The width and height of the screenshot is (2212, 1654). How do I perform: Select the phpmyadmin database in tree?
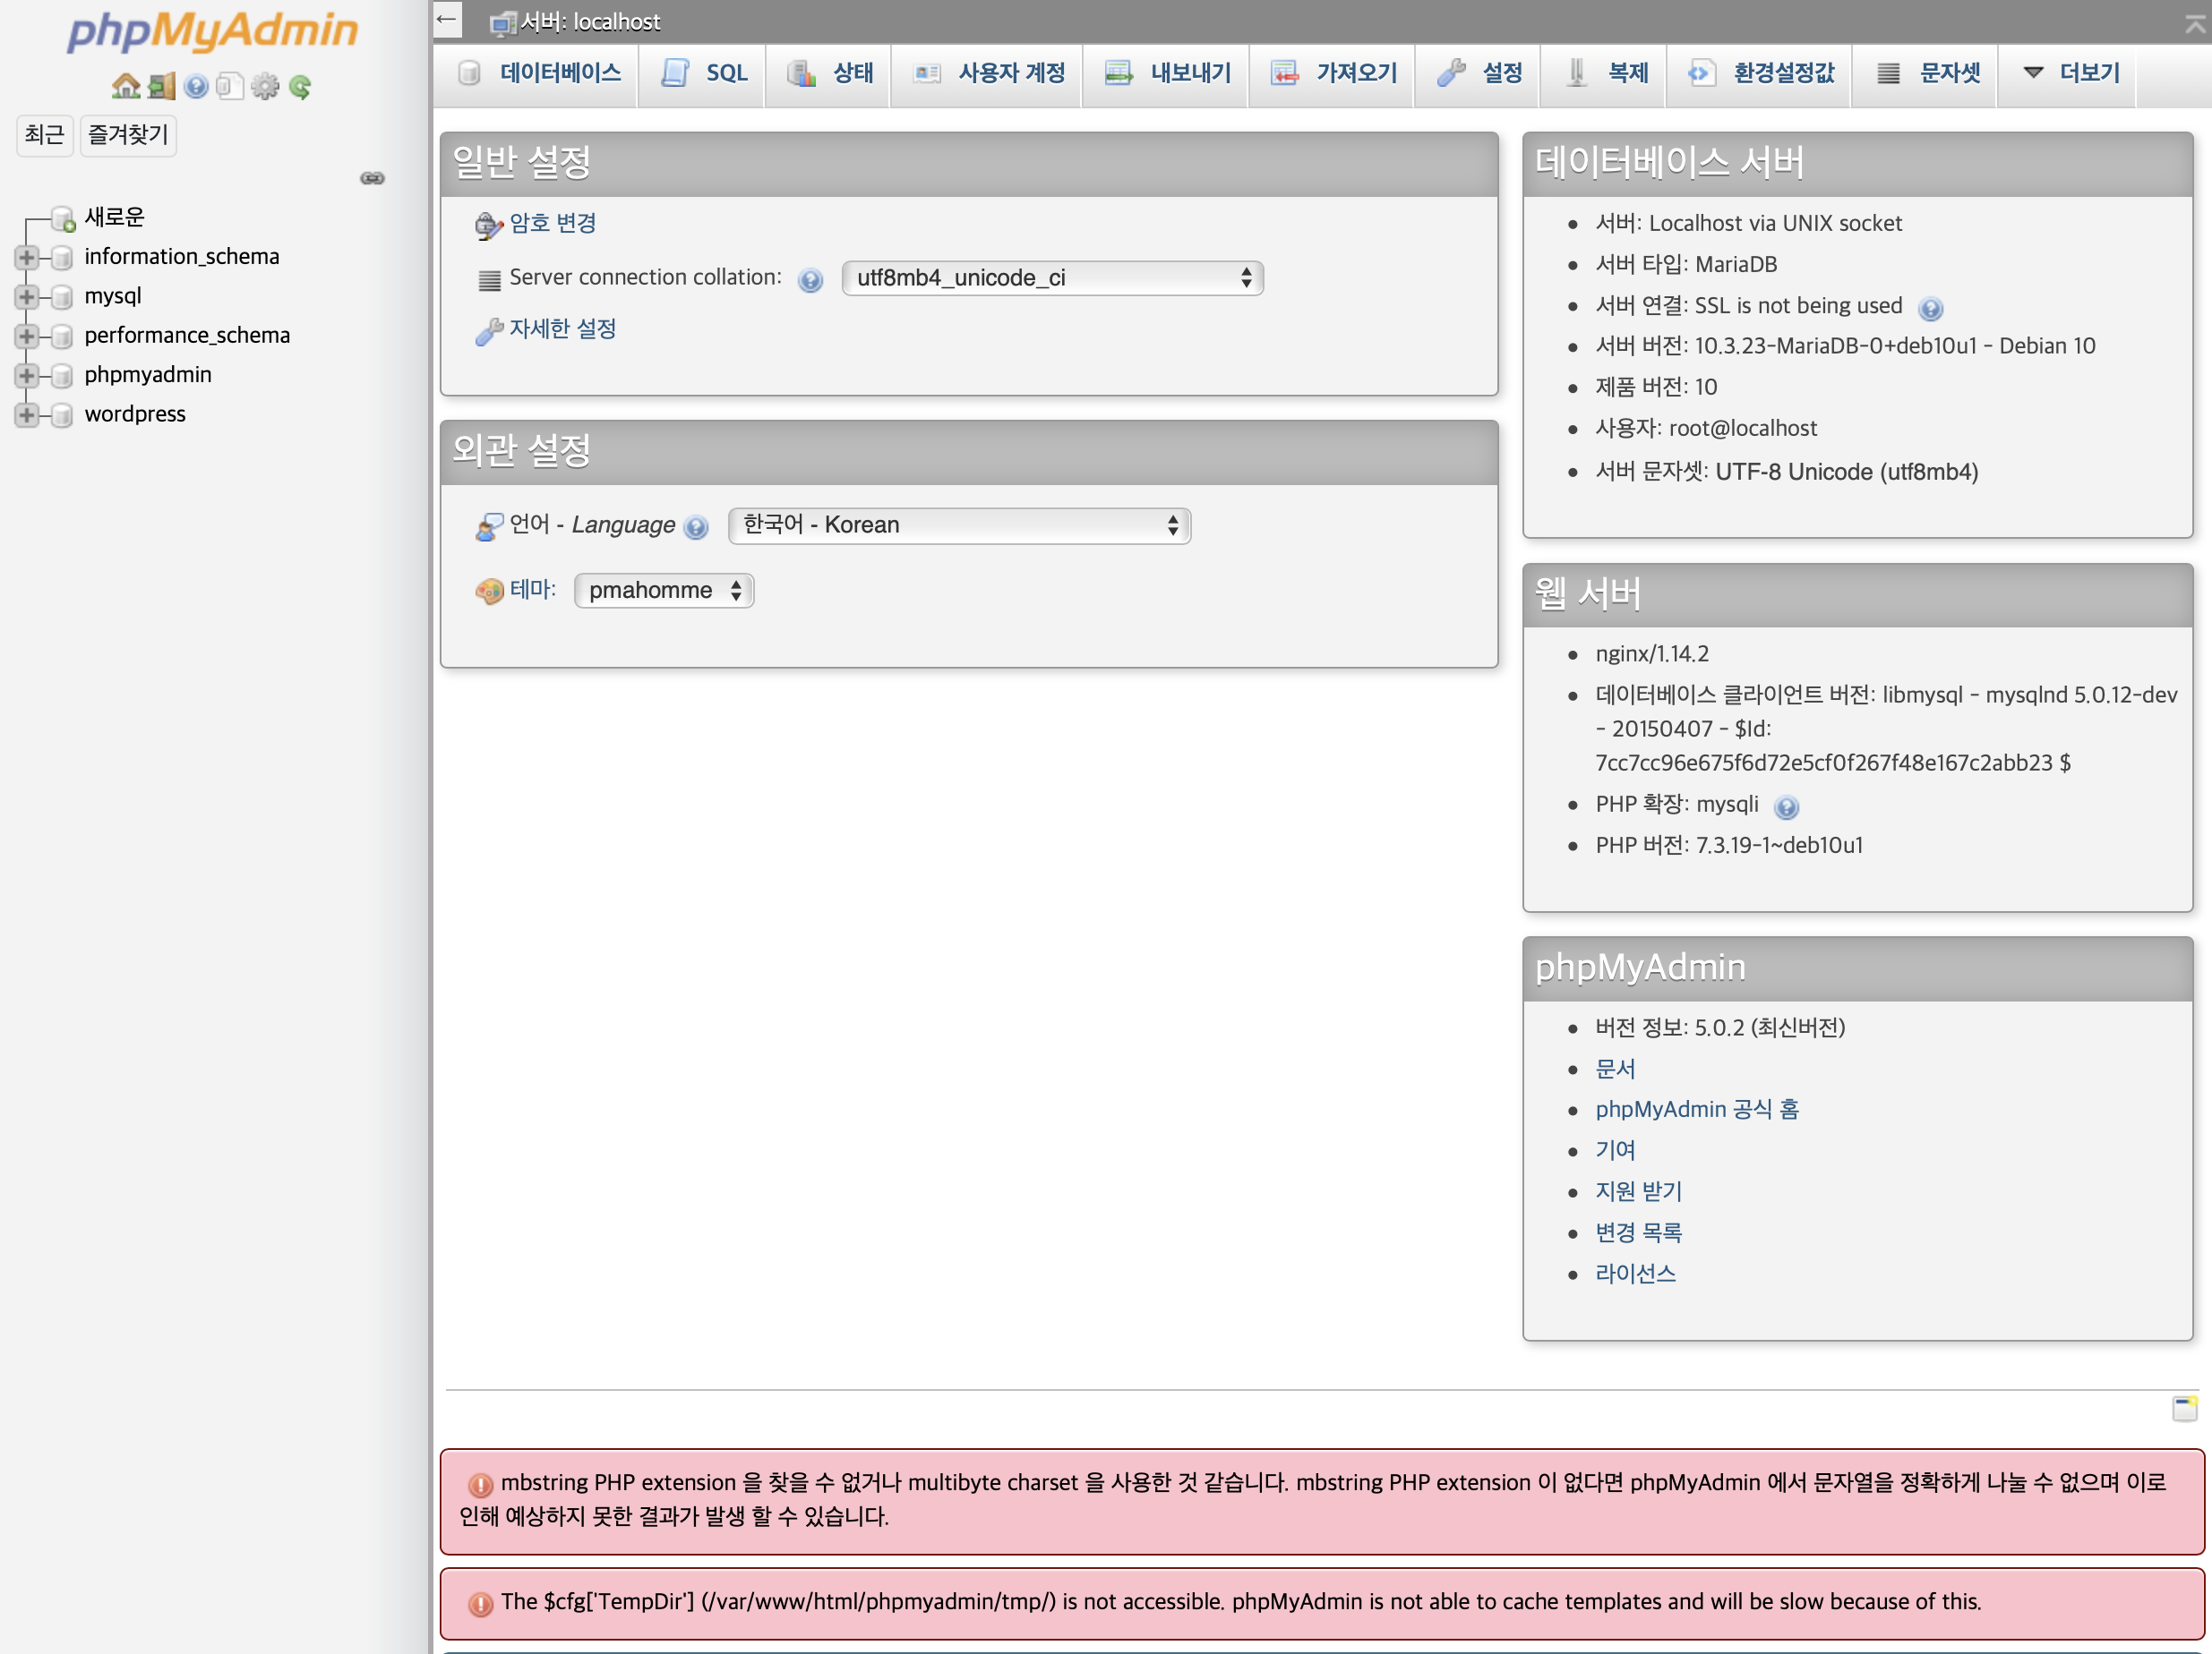148,375
